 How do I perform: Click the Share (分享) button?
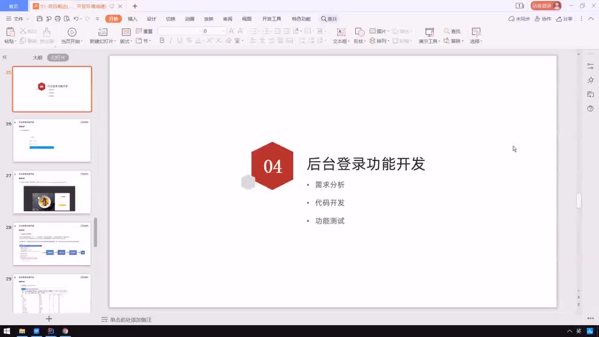click(x=564, y=19)
